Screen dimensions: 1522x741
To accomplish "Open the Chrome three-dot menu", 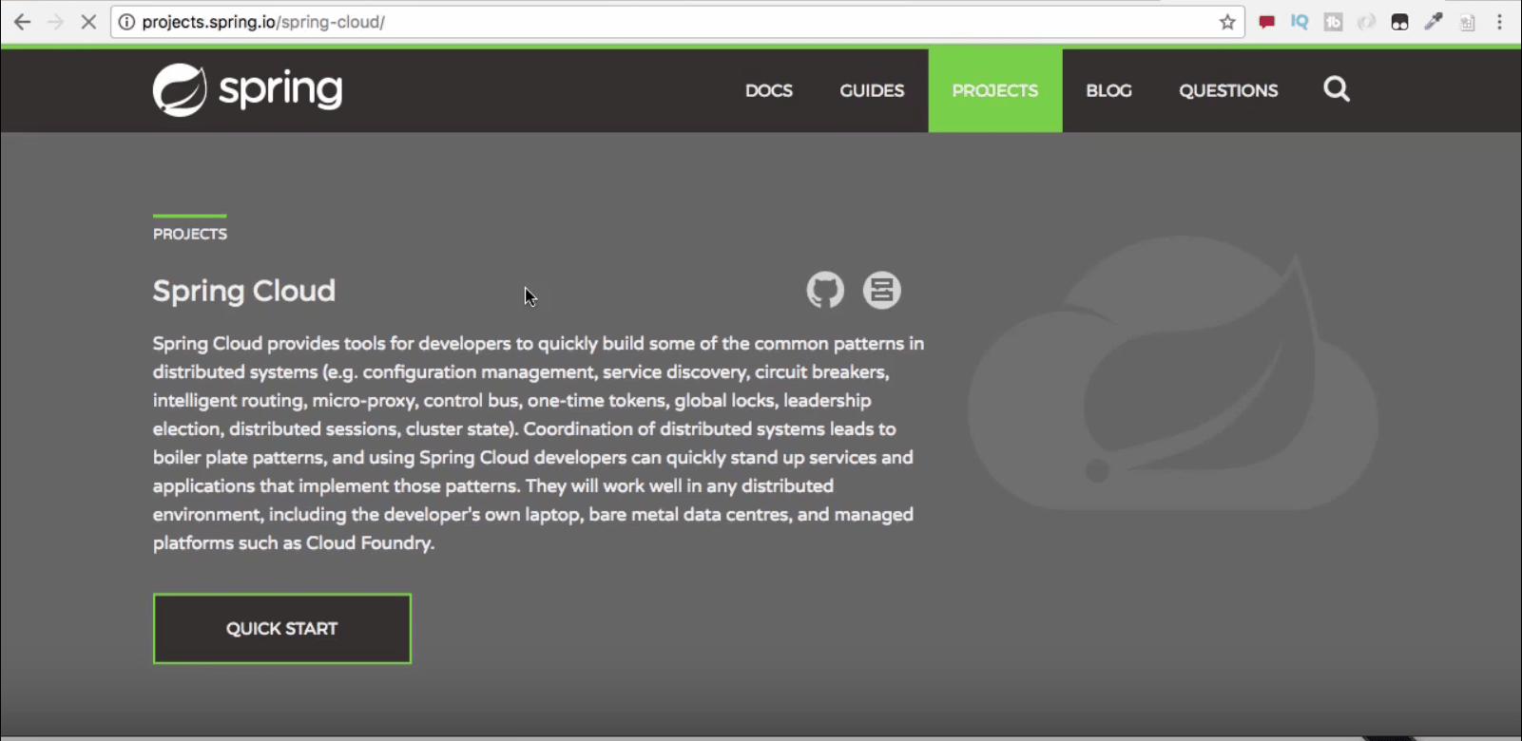I will tap(1500, 22).
